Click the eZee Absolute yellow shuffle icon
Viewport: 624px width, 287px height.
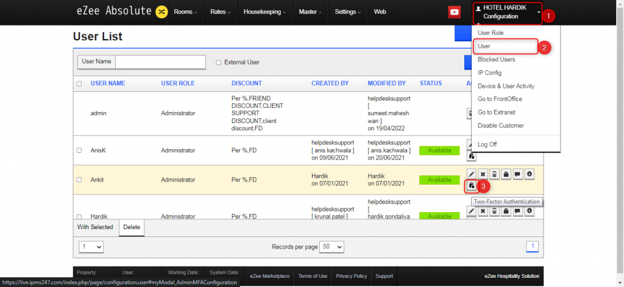(x=161, y=12)
